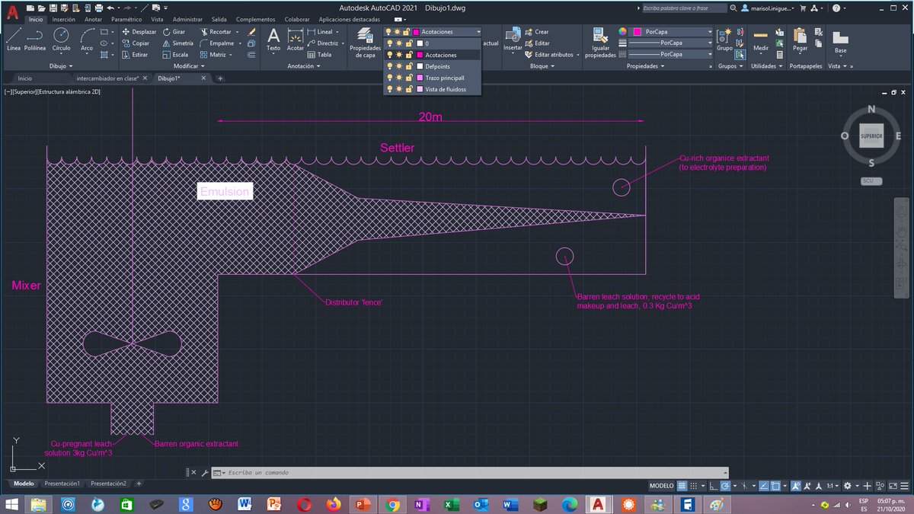The image size is (914, 514).
Task: Activate the Recortar (trim) command
Action: pyautogui.click(x=215, y=32)
